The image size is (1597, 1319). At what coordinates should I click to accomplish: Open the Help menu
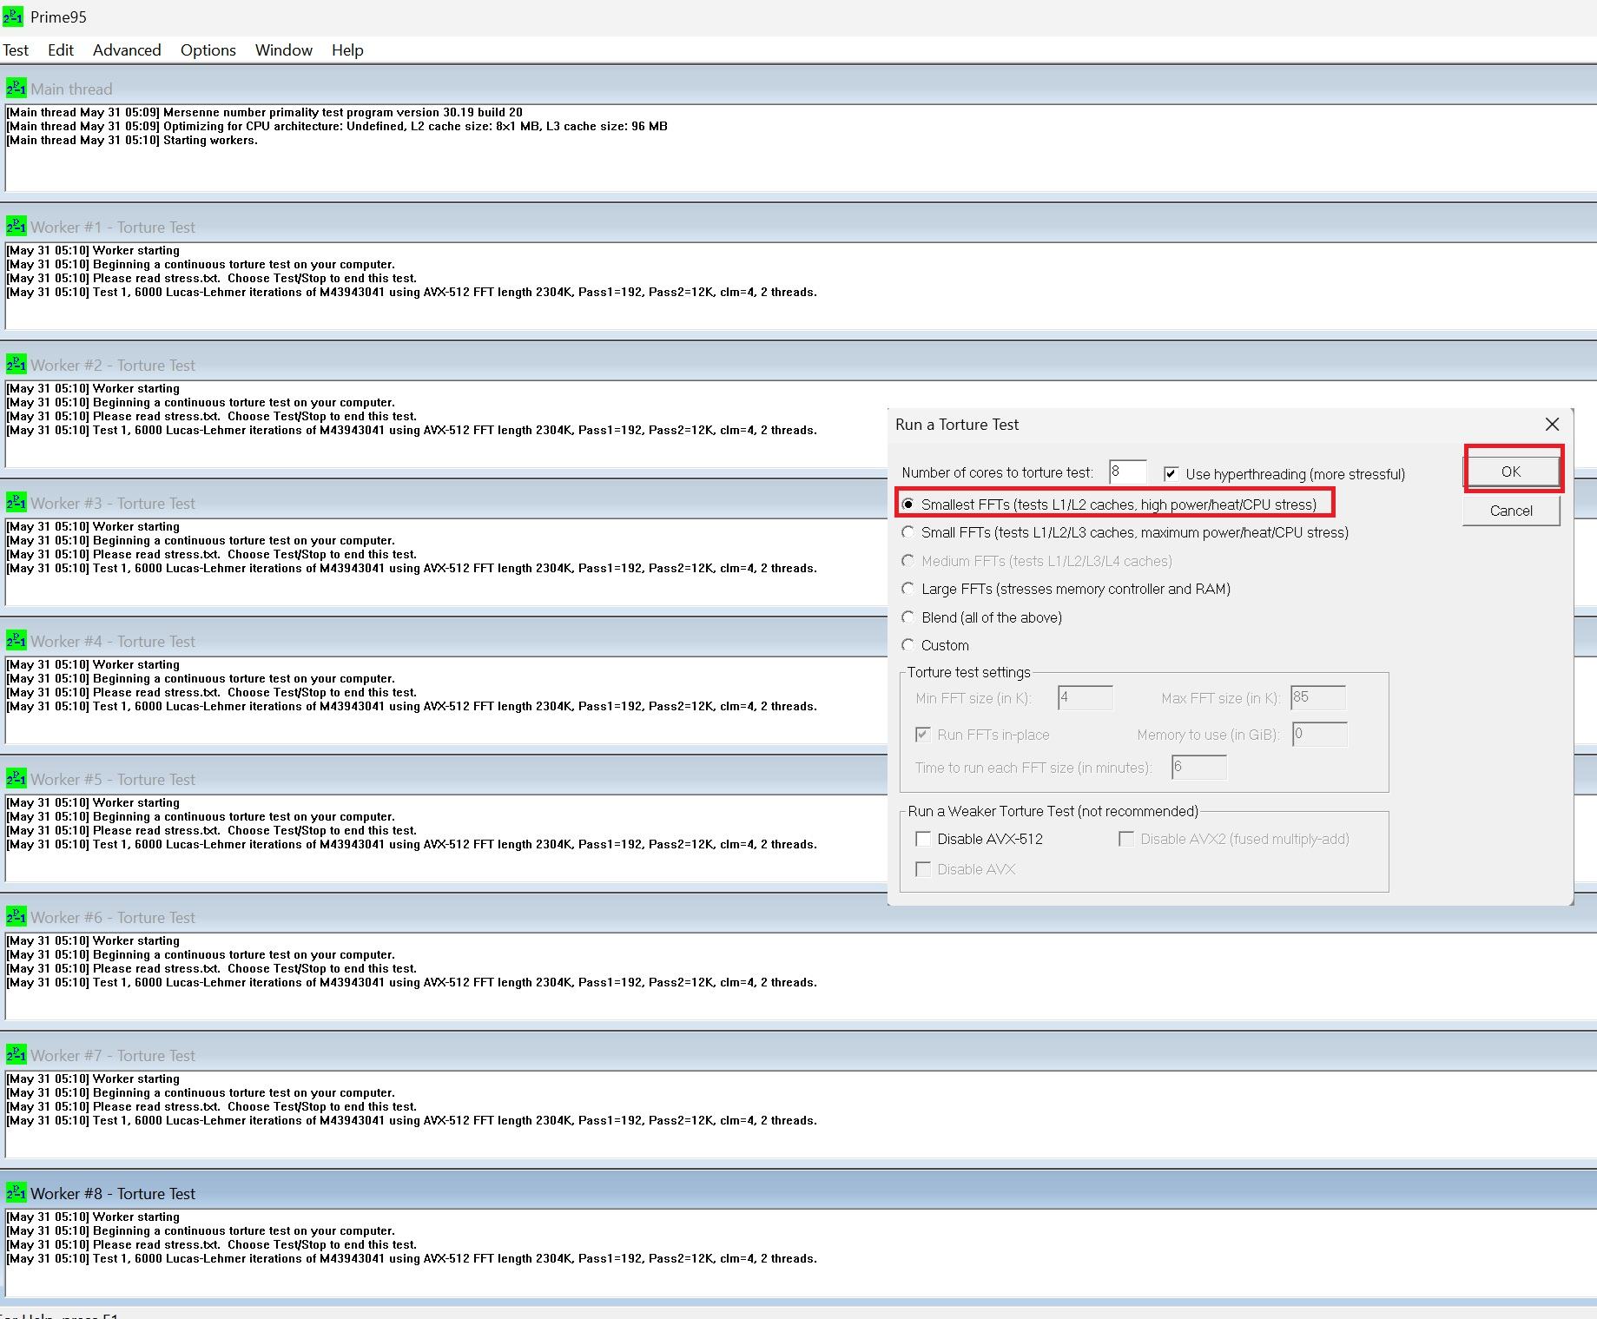point(347,50)
